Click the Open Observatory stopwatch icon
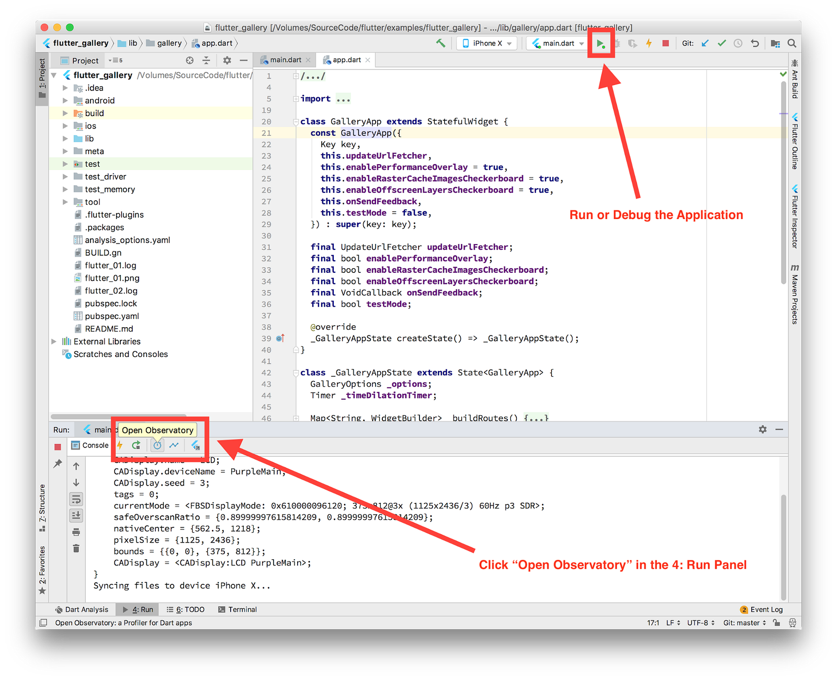 pos(157,445)
